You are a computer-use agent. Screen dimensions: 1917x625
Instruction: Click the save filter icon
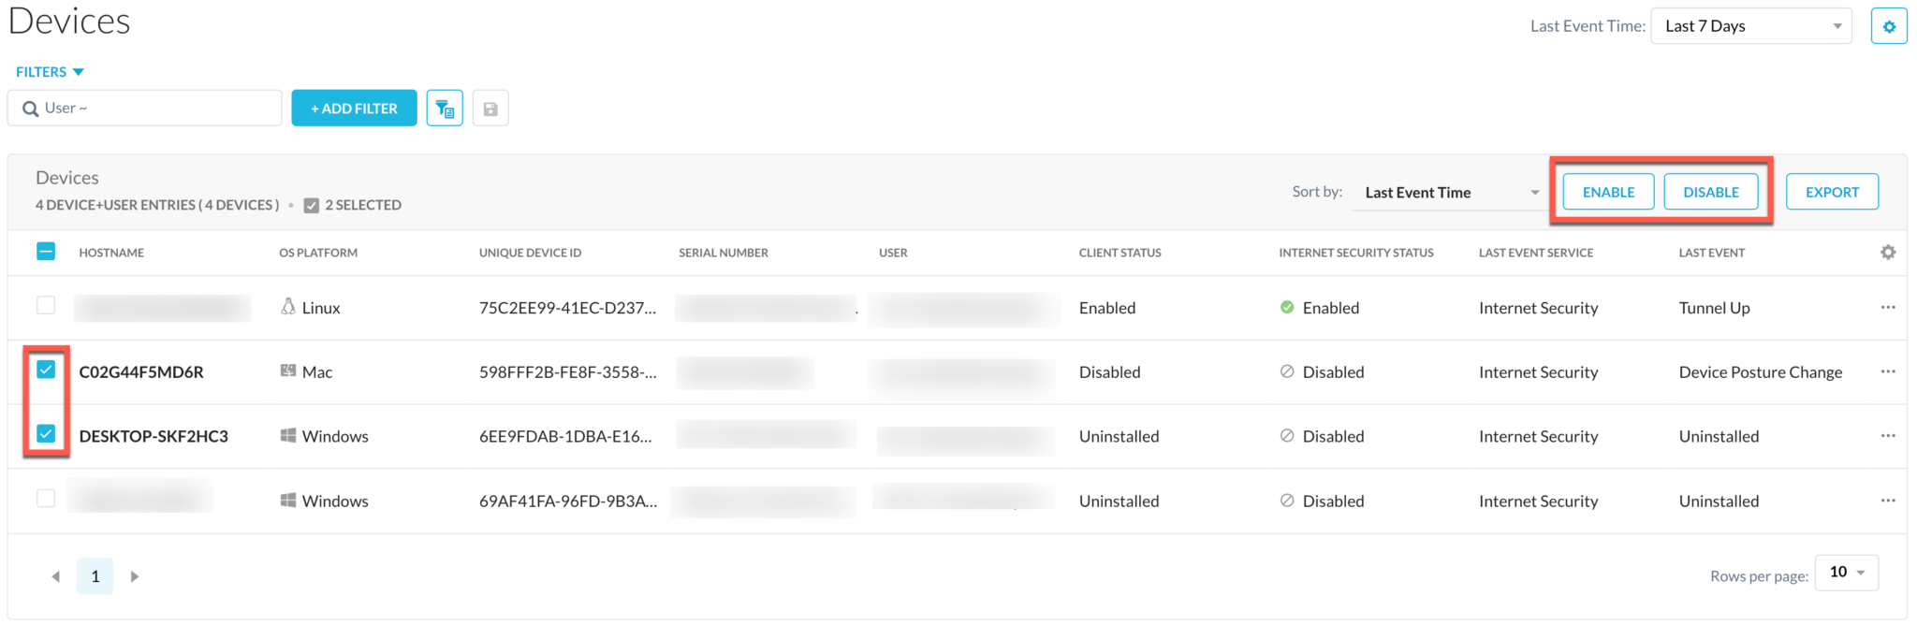(490, 108)
